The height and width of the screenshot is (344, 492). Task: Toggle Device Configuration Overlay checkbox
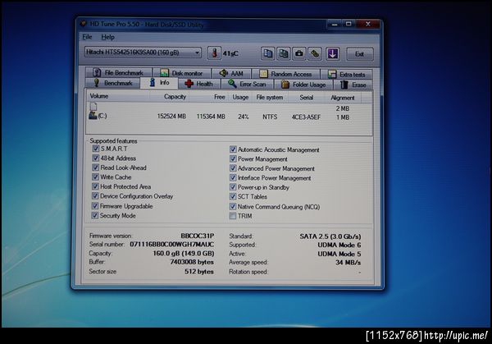pyautogui.click(x=95, y=195)
